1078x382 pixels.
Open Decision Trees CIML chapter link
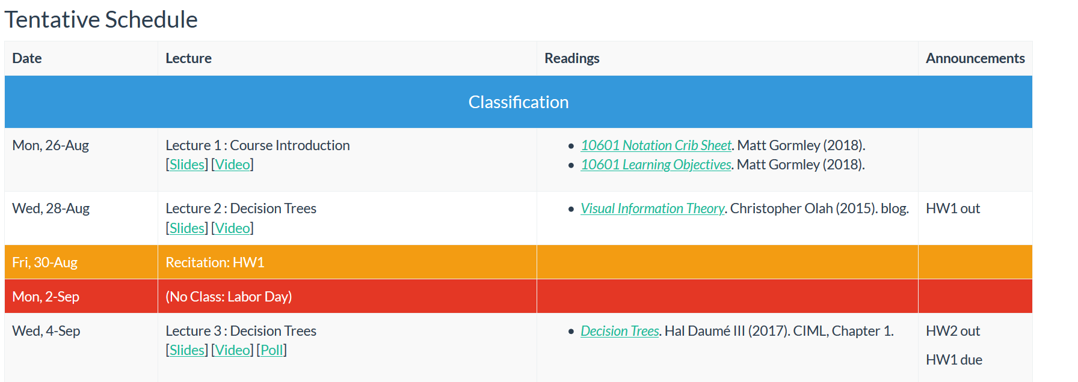tap(620, 331)
